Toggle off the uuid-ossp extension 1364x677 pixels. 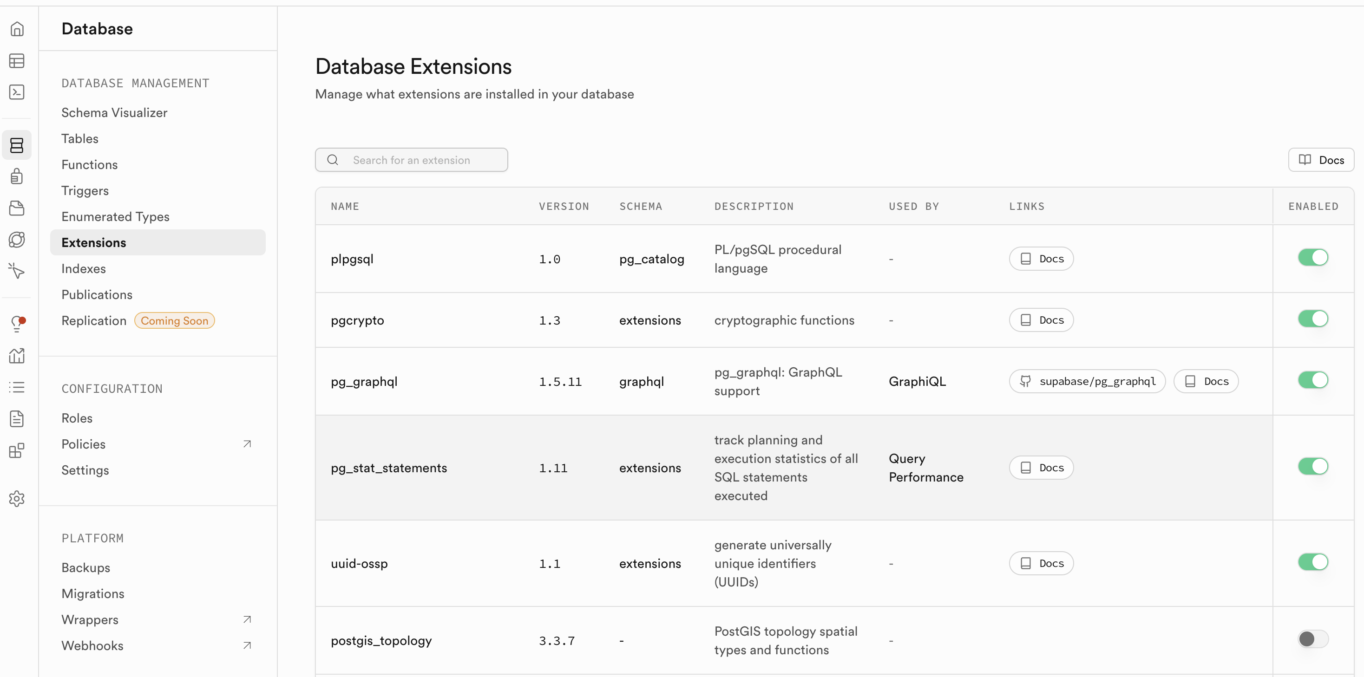pos(1312,562)
